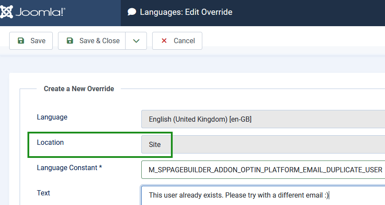Click the Location field label
385x205 pixels.
point(50,143)
